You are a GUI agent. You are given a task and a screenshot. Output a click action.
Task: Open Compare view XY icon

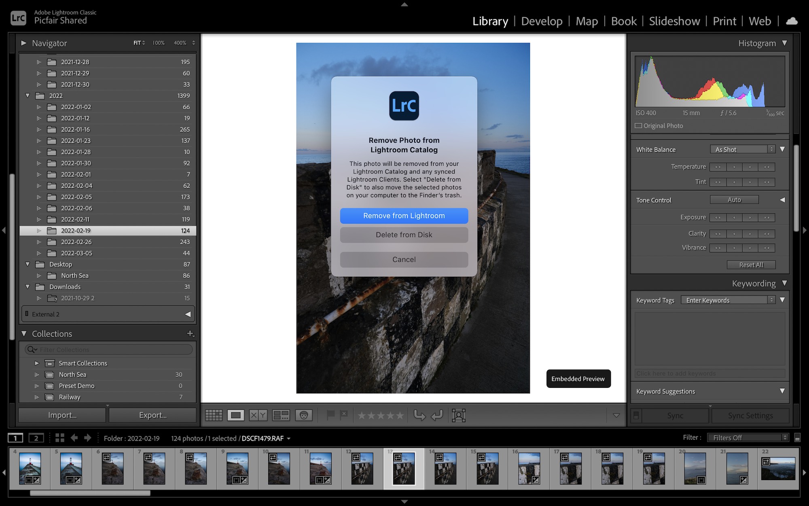point(258,415)
